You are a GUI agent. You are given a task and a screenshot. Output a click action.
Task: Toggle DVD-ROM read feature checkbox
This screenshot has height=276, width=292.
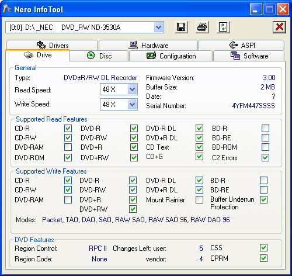(x=68, y=157)
